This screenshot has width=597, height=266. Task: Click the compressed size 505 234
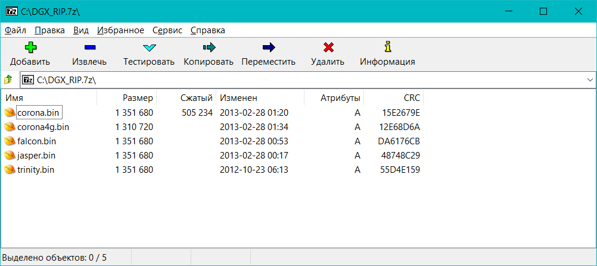197,113
